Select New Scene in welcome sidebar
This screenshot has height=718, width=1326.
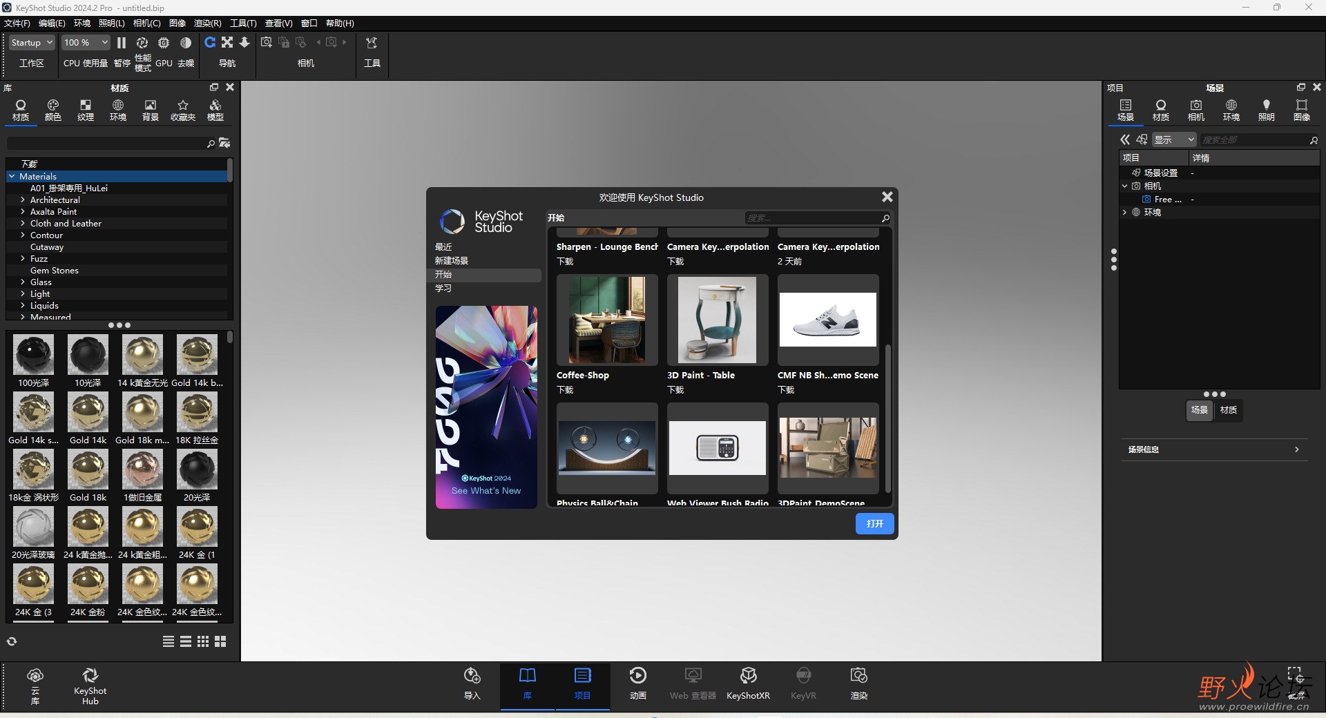[452, 261]
